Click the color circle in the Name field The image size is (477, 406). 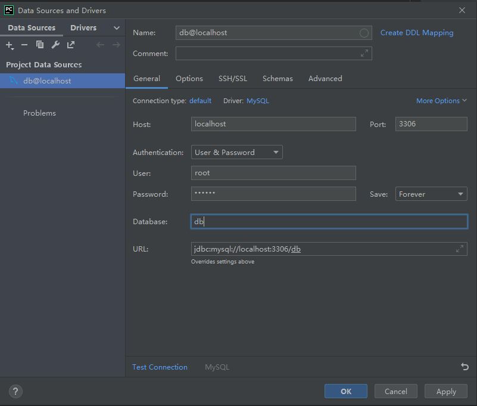[x=364, y=33]
